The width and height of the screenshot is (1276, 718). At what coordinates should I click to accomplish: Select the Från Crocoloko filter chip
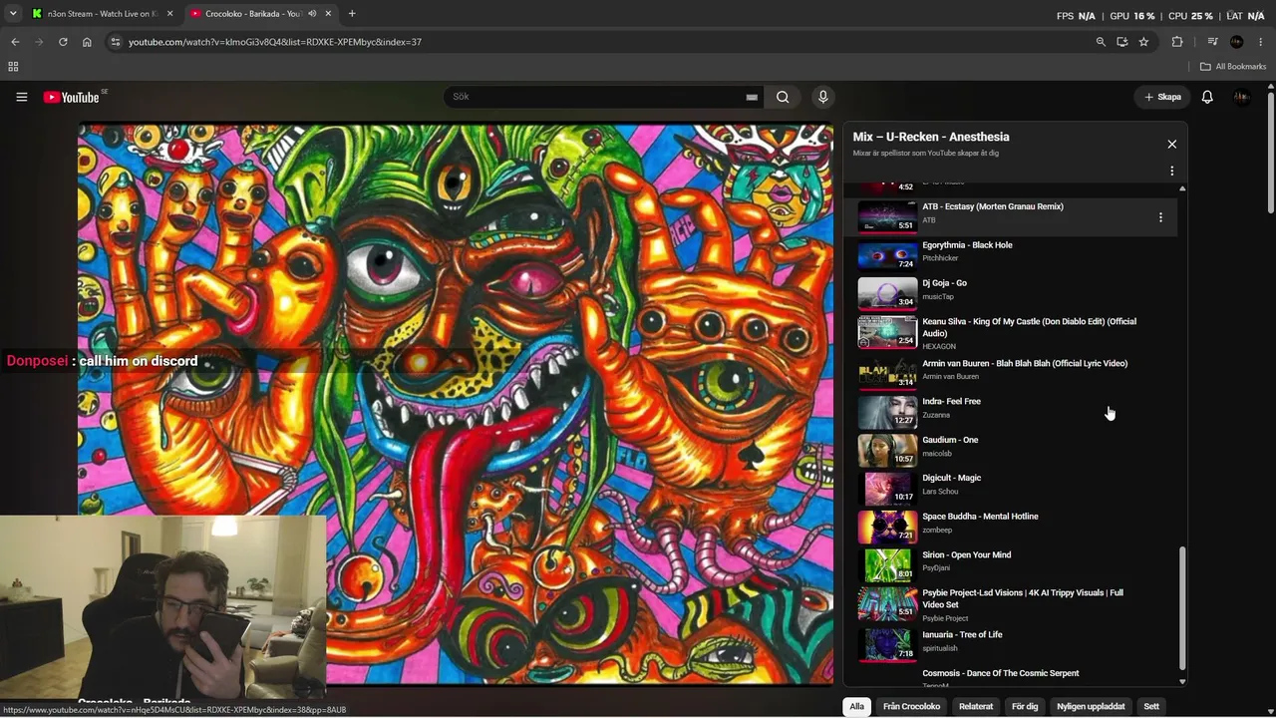[x=911, y=706]
